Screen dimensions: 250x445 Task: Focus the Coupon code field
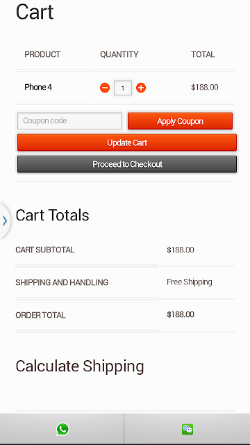click(69, 121)
